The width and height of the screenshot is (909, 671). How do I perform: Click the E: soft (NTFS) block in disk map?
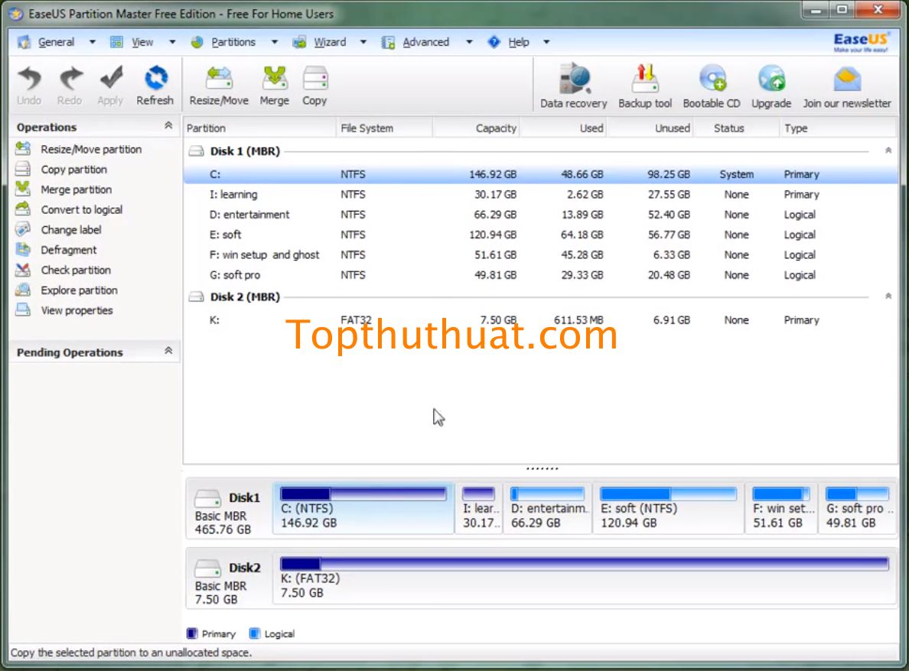668,508
